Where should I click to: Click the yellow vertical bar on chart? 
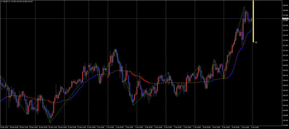click(253, 21)
